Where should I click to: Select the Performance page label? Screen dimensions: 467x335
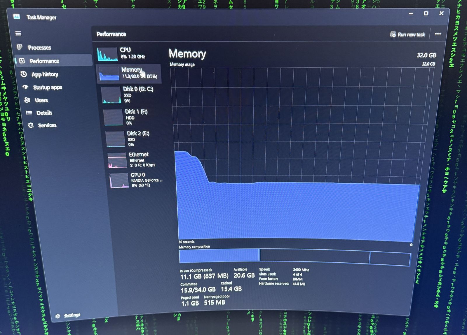click(x=44, y=61)
